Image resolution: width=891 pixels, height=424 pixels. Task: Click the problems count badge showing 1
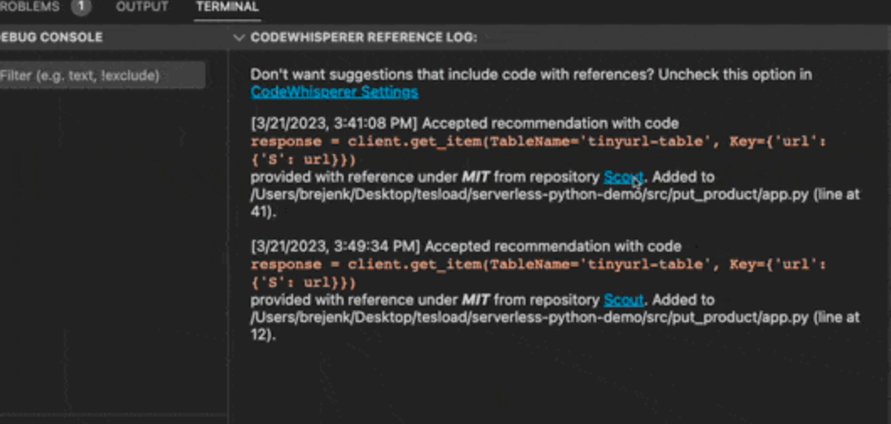click(81, 7)
